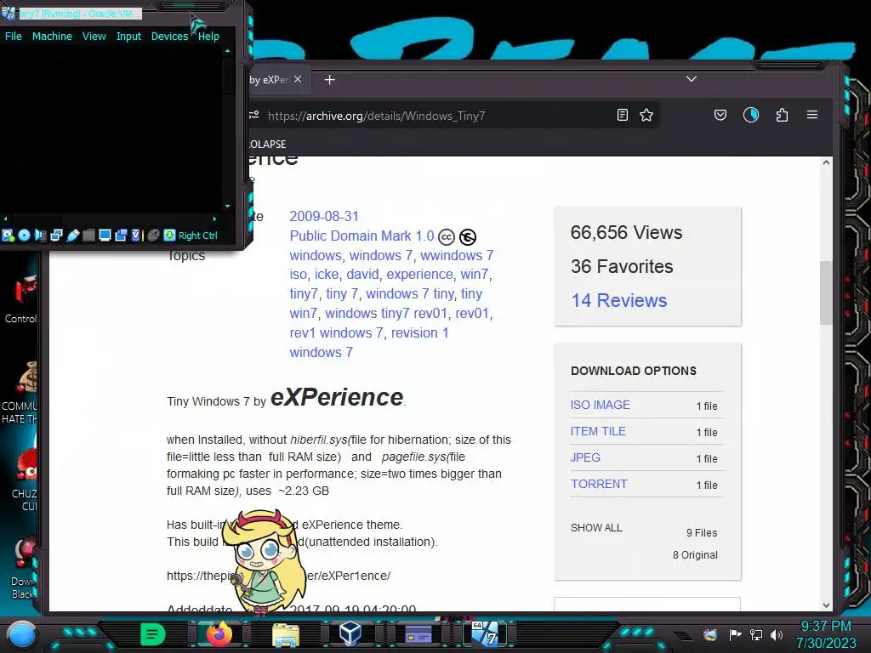Screen dimensions: 871x653
Task: Open the VirtualBox Devices menu
Action: [169, 36]
